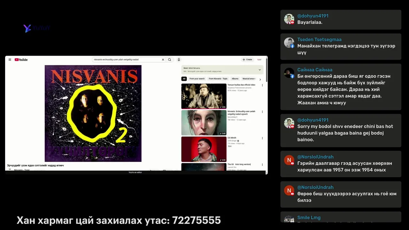409x230 pixels.
Task: Open the account avatar in YouTube header
Action: (x=259, y=60)
